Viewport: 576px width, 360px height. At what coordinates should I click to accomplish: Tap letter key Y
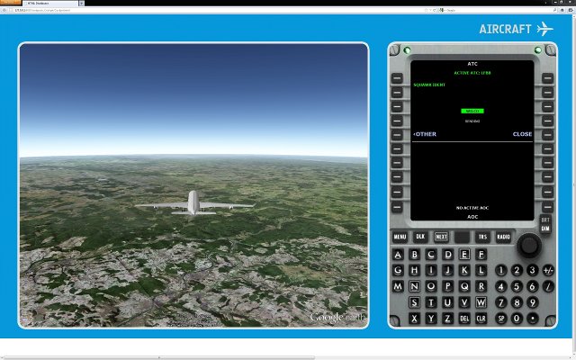pyautogui.click(x=431, y=319)
